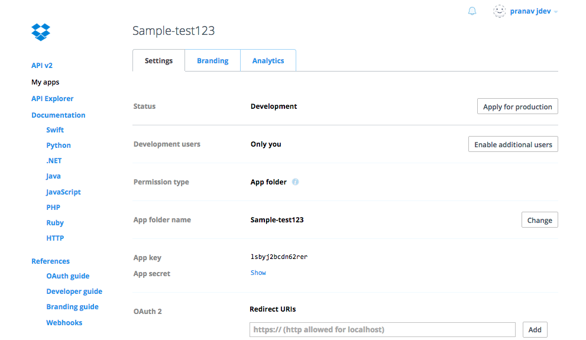Click the Redirect URIs input field
This screenshot has width=586, height=340.
coord(382,329)
